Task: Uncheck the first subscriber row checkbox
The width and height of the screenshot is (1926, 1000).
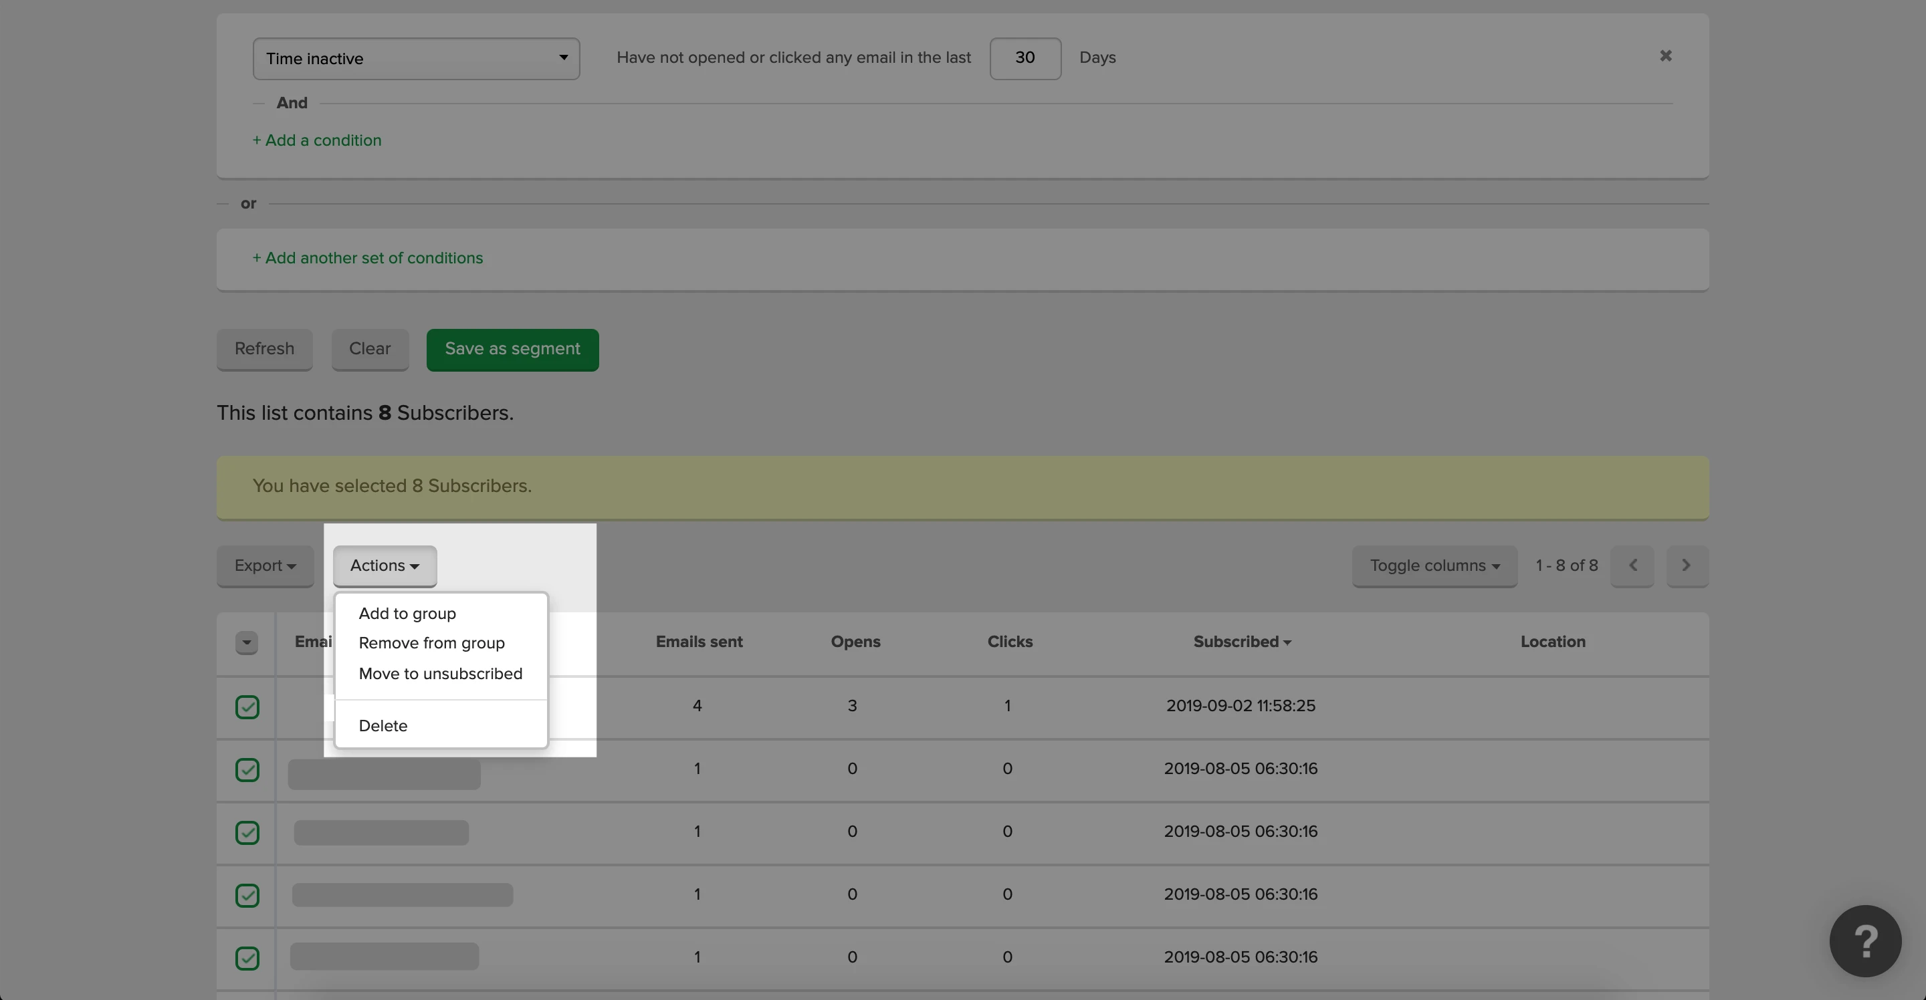Action: pos(247,707)
